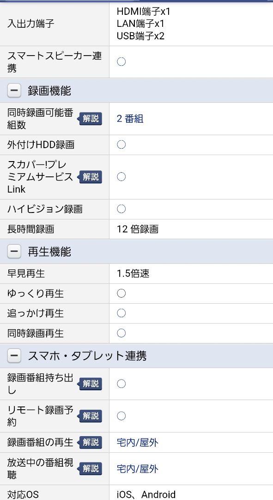The image size is (273, 500).
Task: Open 解説 for 放送中の番組視聴
Action: [90, 469]
